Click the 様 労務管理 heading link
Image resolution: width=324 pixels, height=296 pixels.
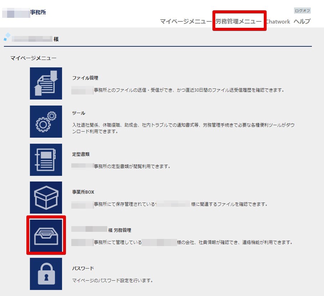pos(120,230)
